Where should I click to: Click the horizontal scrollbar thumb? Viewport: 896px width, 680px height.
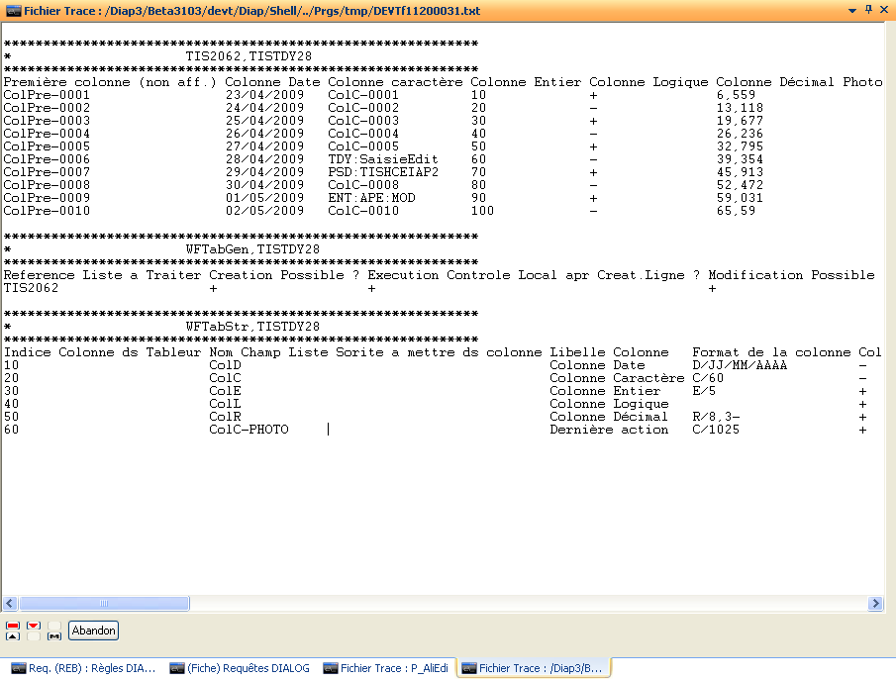click(104, 603)
